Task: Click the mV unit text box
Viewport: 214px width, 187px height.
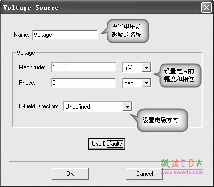Action: [x=132, y=67]
